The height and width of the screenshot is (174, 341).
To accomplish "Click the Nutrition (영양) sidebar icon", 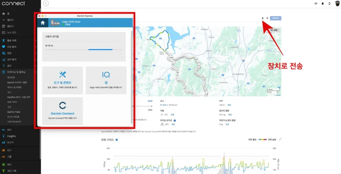I will (x=3, y=53).
